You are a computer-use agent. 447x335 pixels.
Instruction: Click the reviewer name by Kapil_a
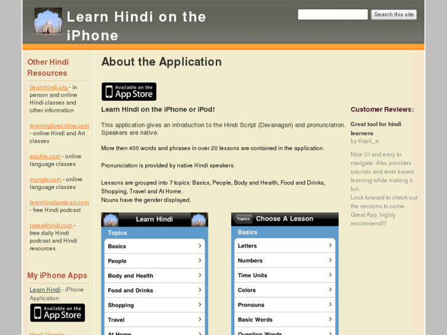point(365,141)
